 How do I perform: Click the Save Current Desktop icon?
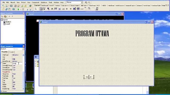(86, 2)
